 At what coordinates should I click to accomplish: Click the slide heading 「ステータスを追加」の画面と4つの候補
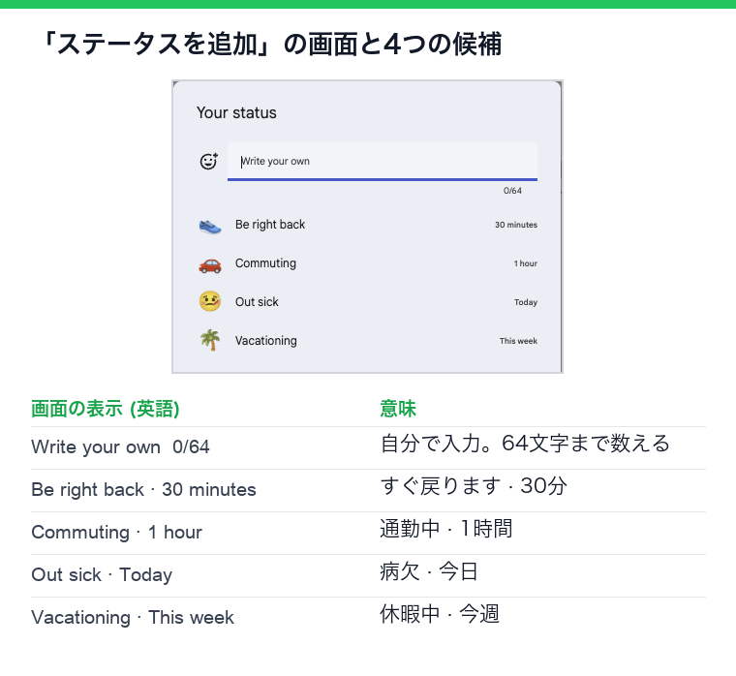pyautogui.click(x=271, y=45)
